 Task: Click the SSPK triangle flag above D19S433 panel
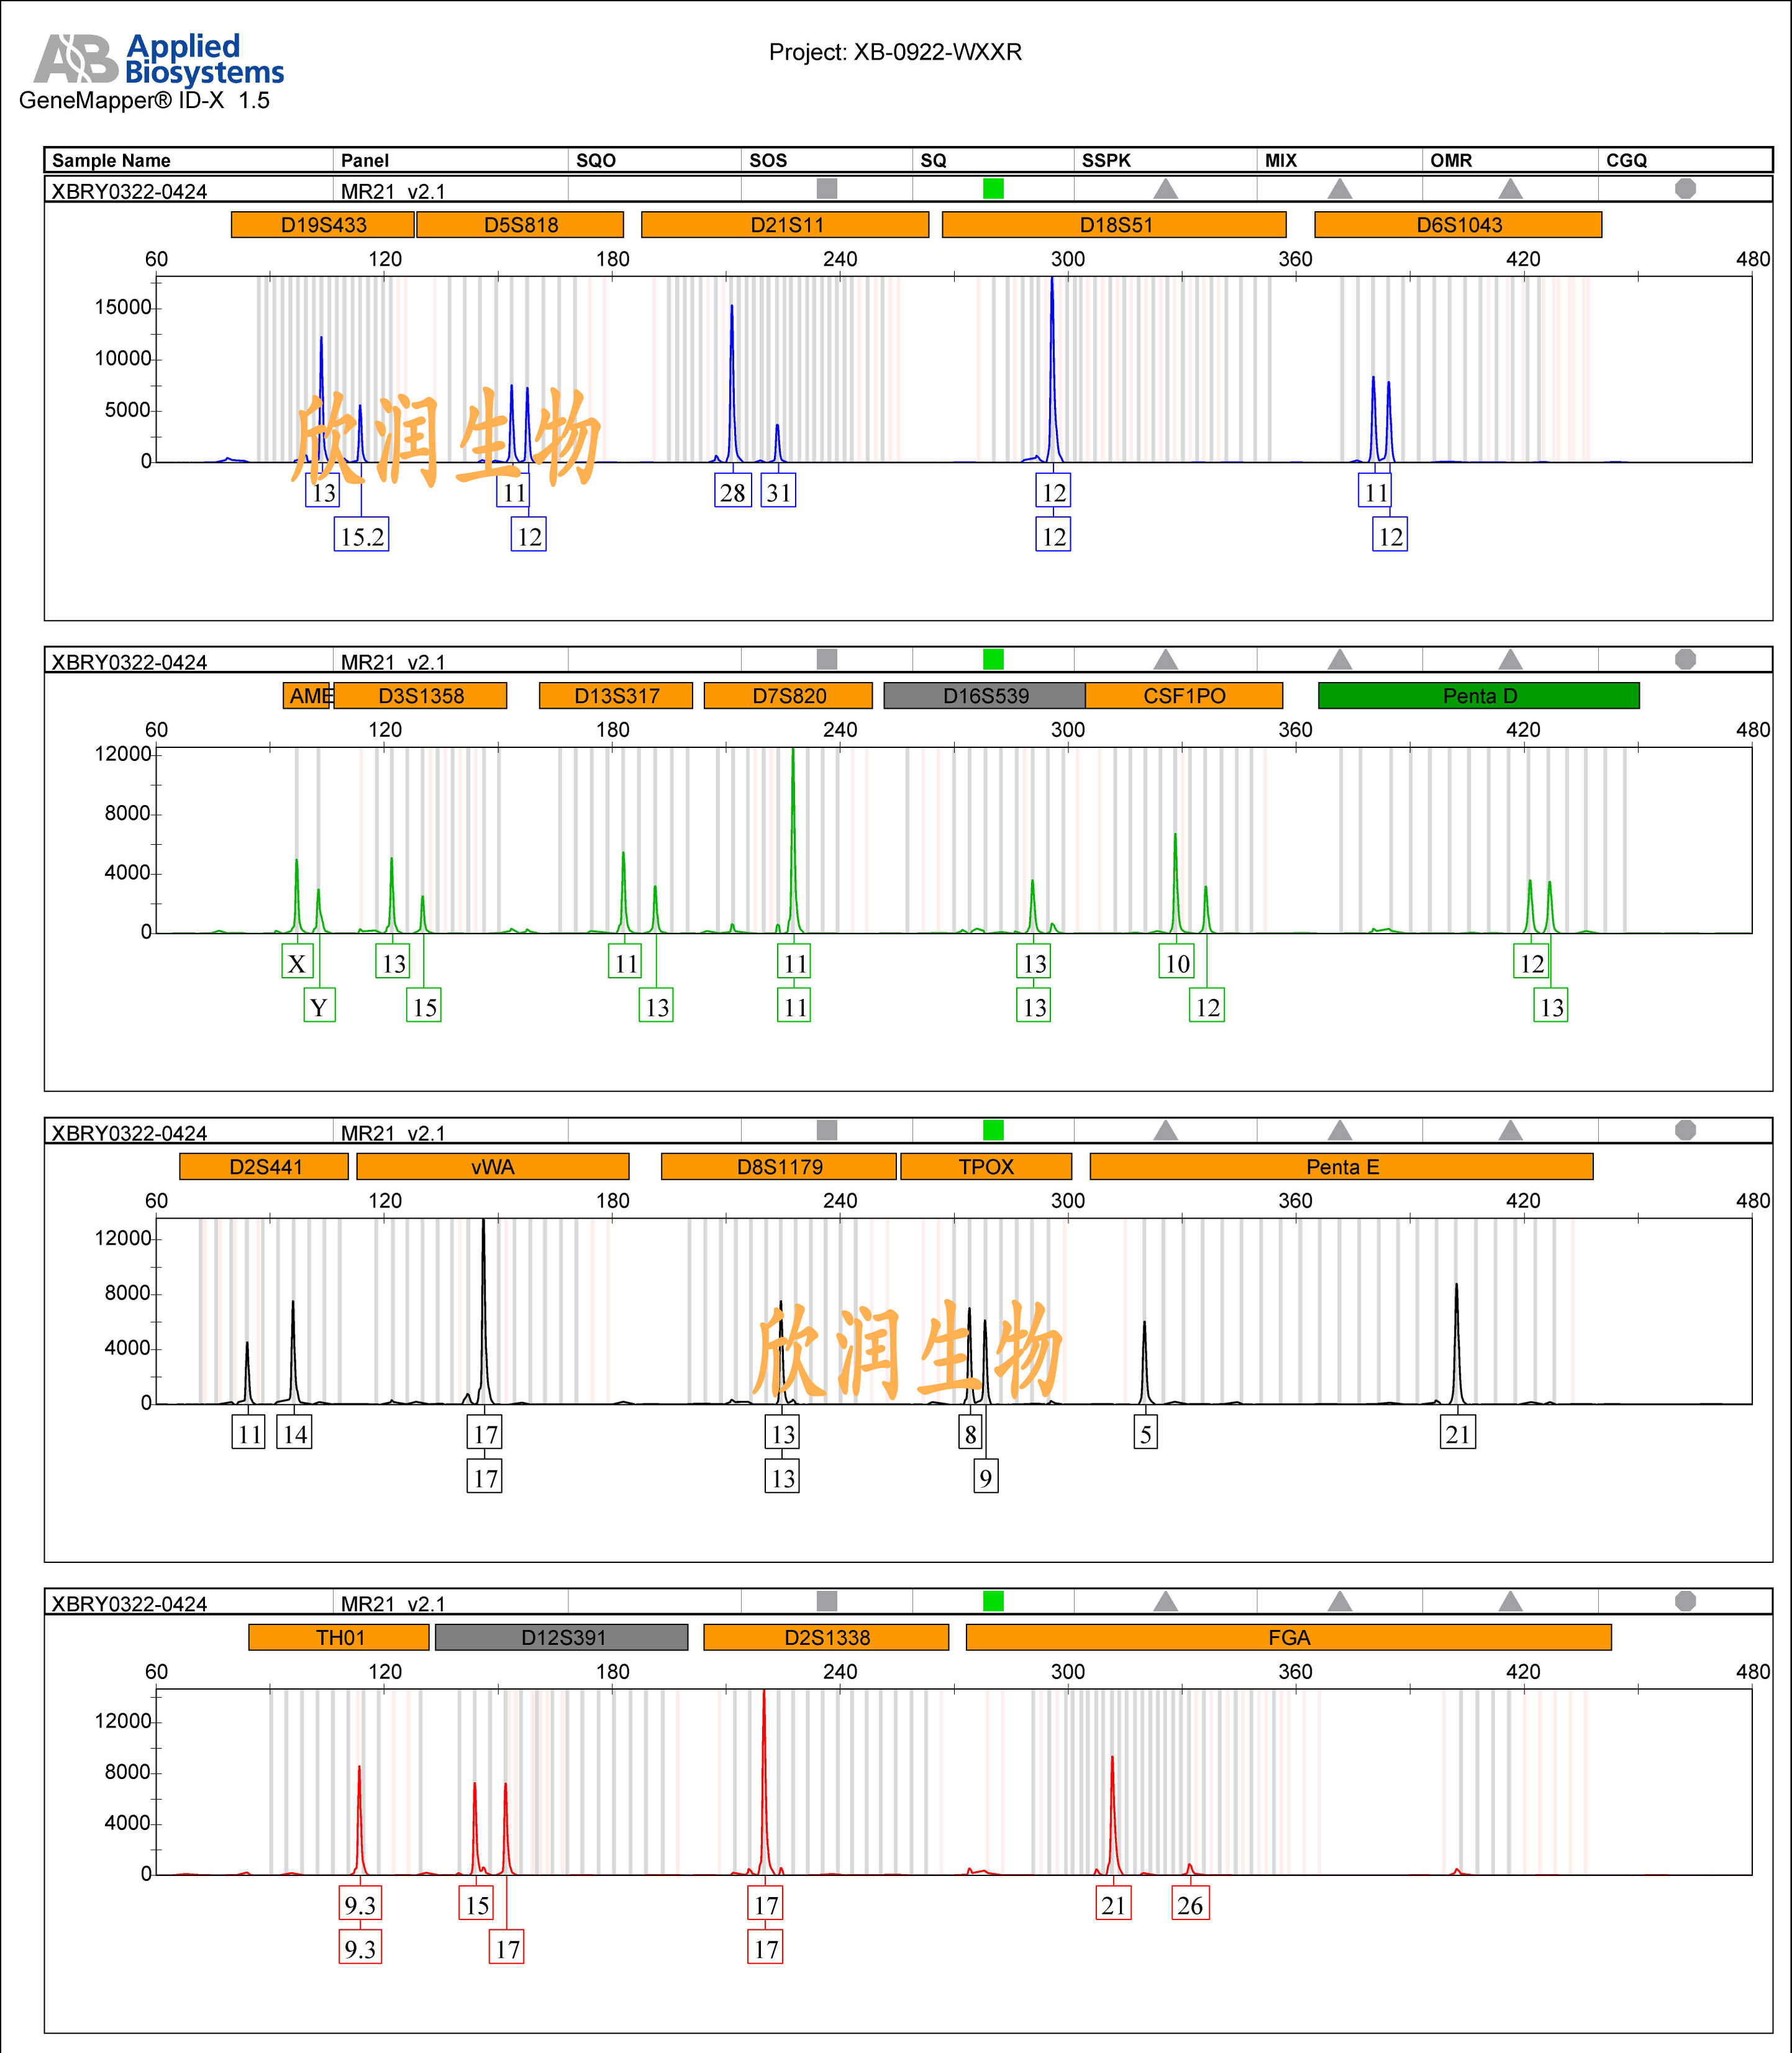coord(1166,188)
